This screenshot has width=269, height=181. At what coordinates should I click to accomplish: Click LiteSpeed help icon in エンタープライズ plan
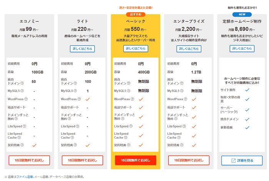pyautogui.click(x=184, y=126)
